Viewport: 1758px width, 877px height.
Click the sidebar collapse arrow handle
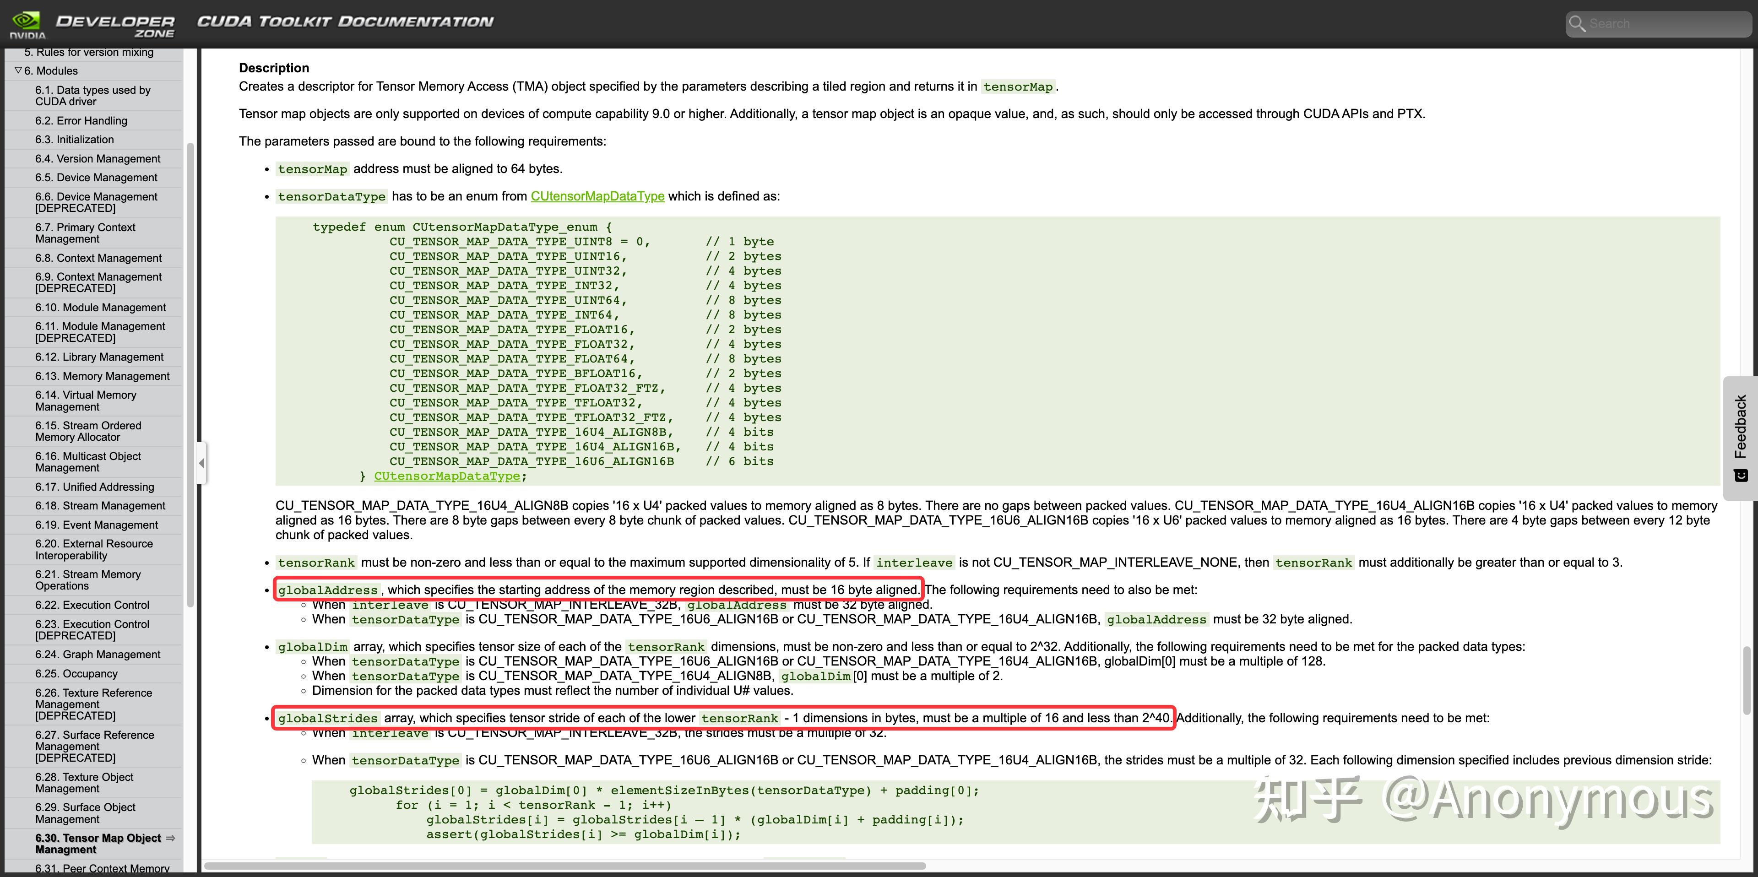(201, 463)
